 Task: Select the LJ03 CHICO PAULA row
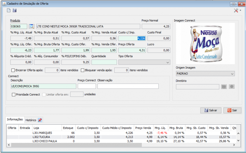[121, 141]
